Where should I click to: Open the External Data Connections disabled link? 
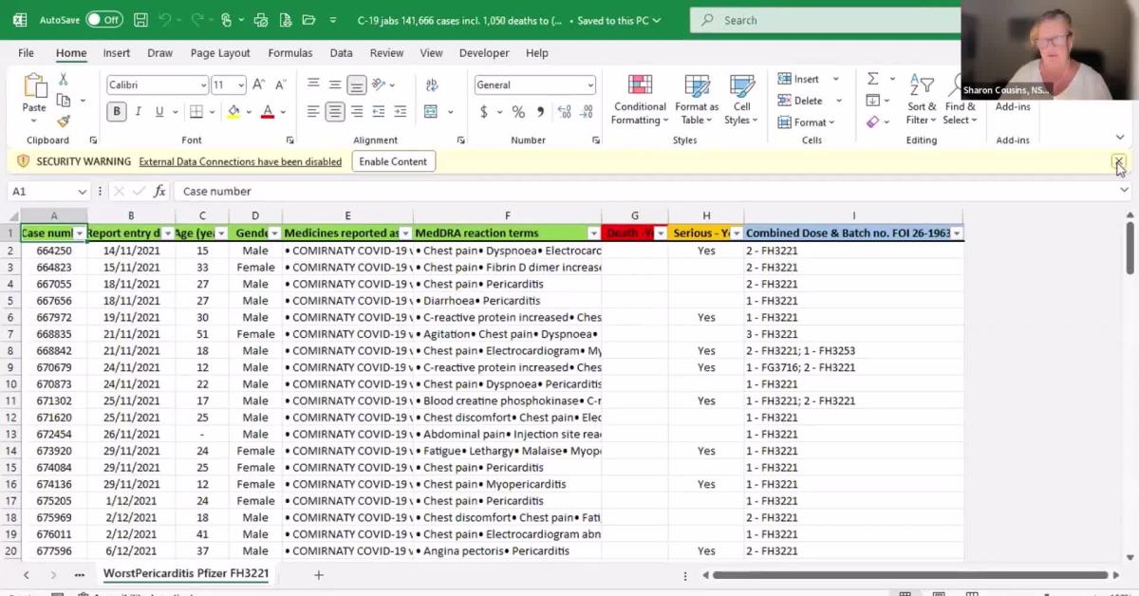coord(240,161)
